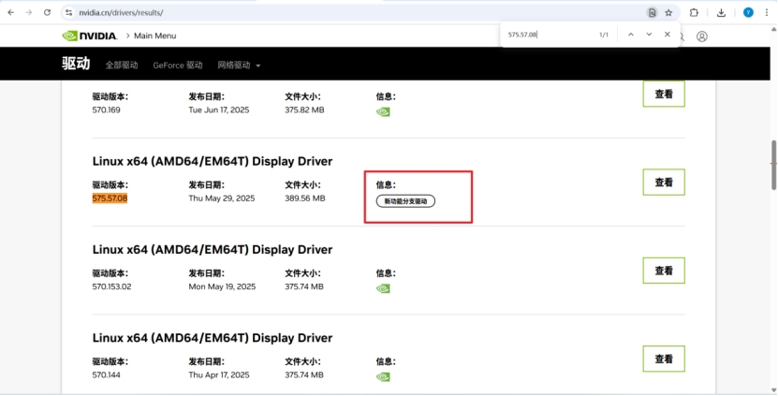
Task: Reload the NVIDIA drivers page
Action: [47, 12]
